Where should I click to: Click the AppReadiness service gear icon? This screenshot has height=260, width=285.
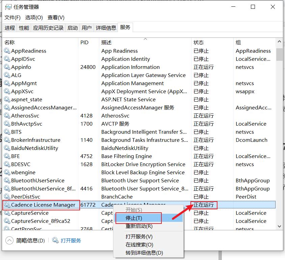[7, 51]
